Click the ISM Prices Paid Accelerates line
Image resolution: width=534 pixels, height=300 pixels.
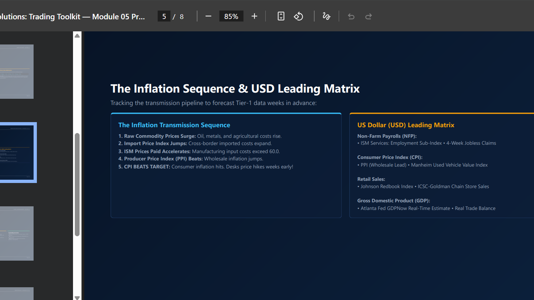[x=199, y=151]
